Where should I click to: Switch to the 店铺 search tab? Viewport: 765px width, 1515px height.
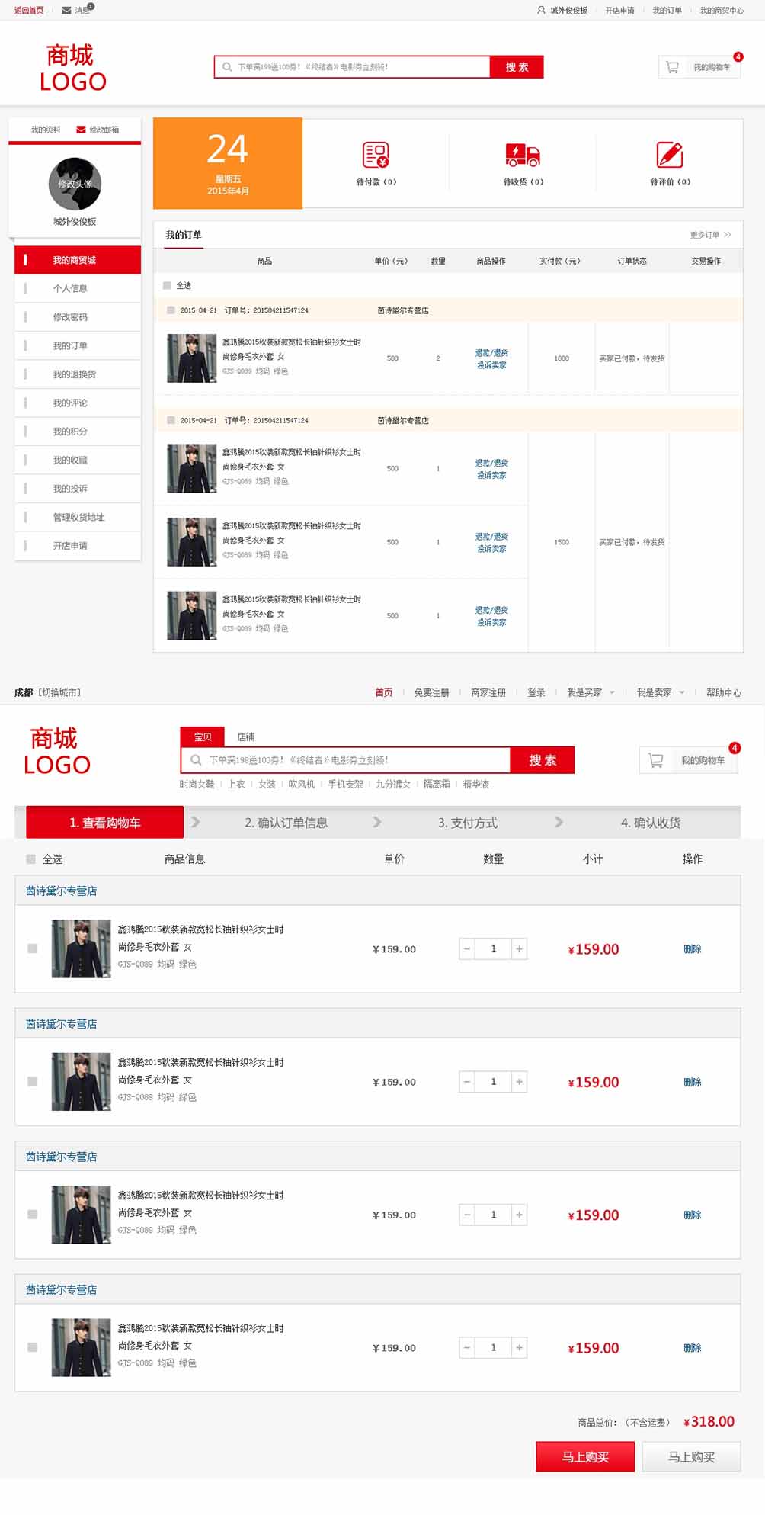pos(245,737)
